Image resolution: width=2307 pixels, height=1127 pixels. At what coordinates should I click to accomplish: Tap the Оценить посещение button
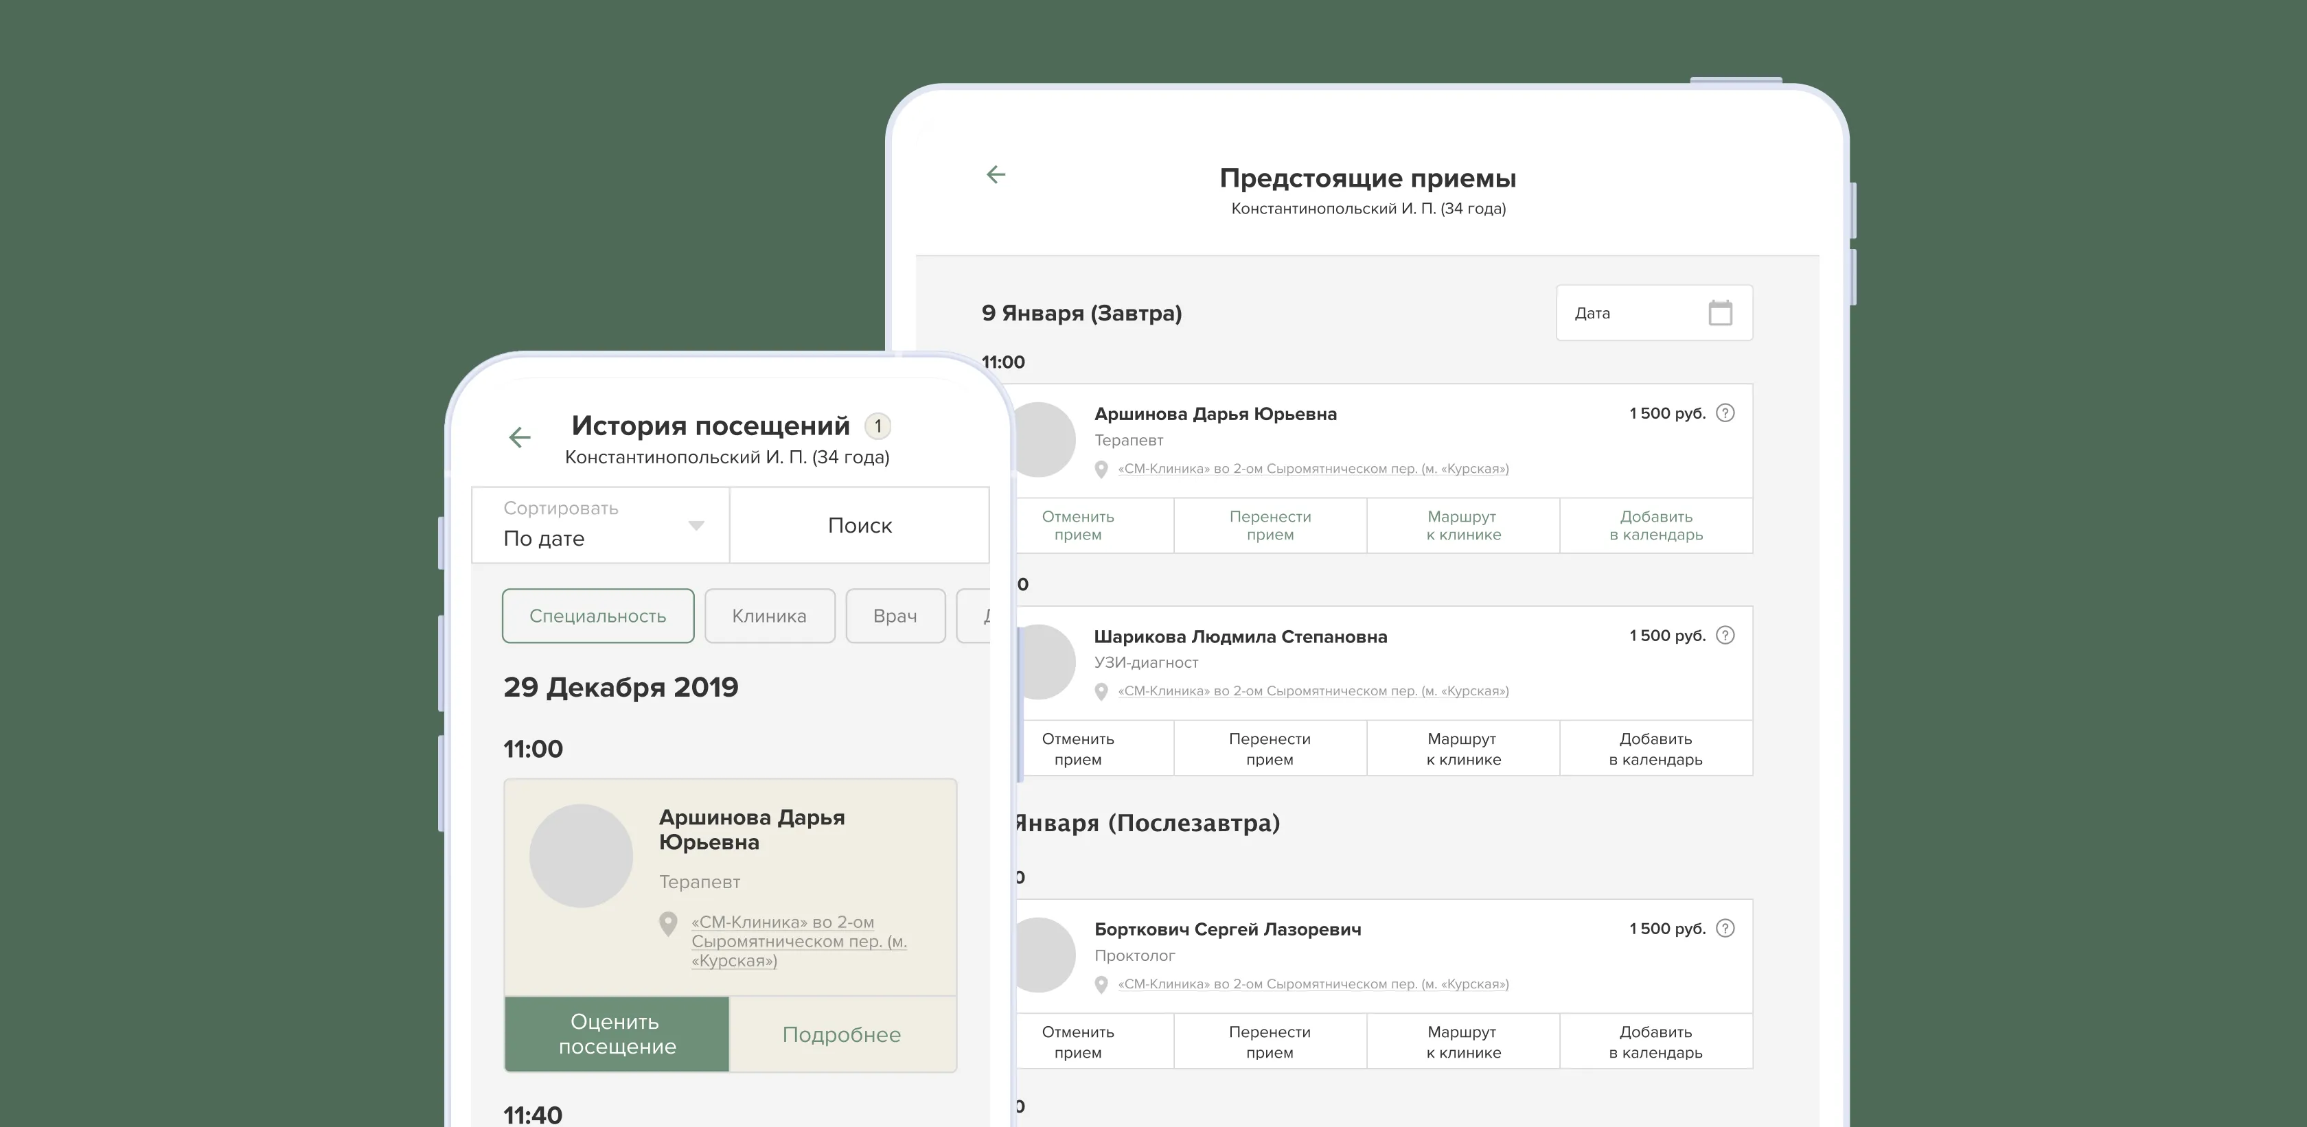point(617,1034)
